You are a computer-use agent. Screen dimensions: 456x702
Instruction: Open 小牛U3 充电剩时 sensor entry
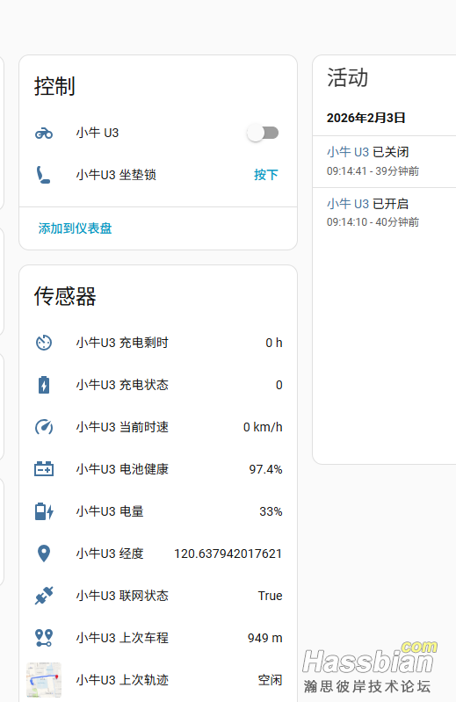(x=158, y=343)
